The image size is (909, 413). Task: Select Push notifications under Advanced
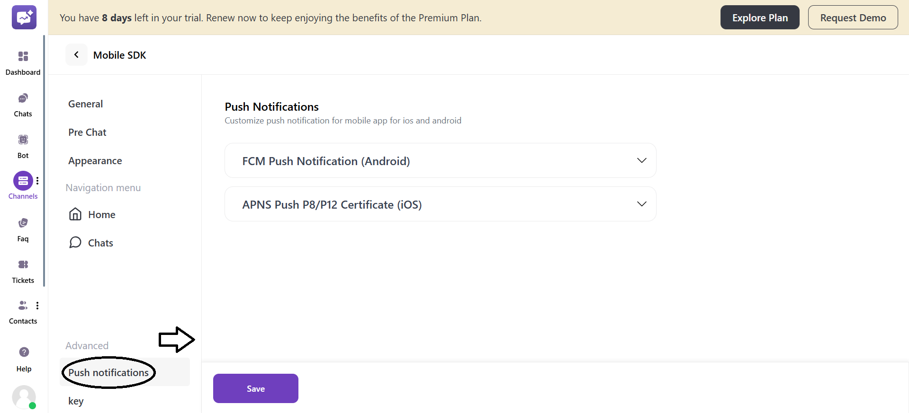coord(108,372)
